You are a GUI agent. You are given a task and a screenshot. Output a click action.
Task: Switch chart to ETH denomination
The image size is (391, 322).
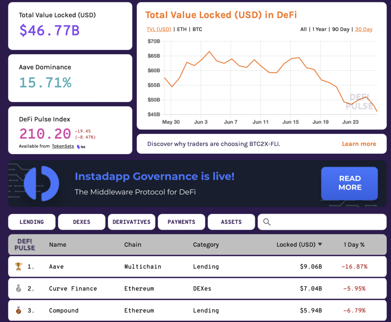pyautogui.click(x=182, y=29)
